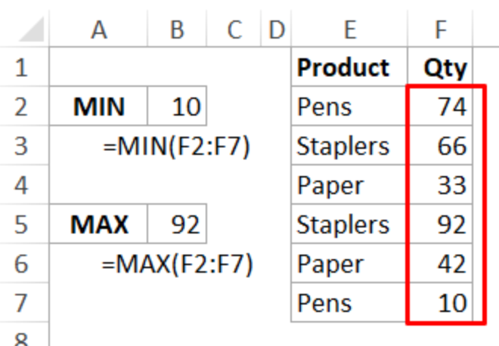499x346 pixels.
Task: Click the MIN label cell
Action: point(98,107)
